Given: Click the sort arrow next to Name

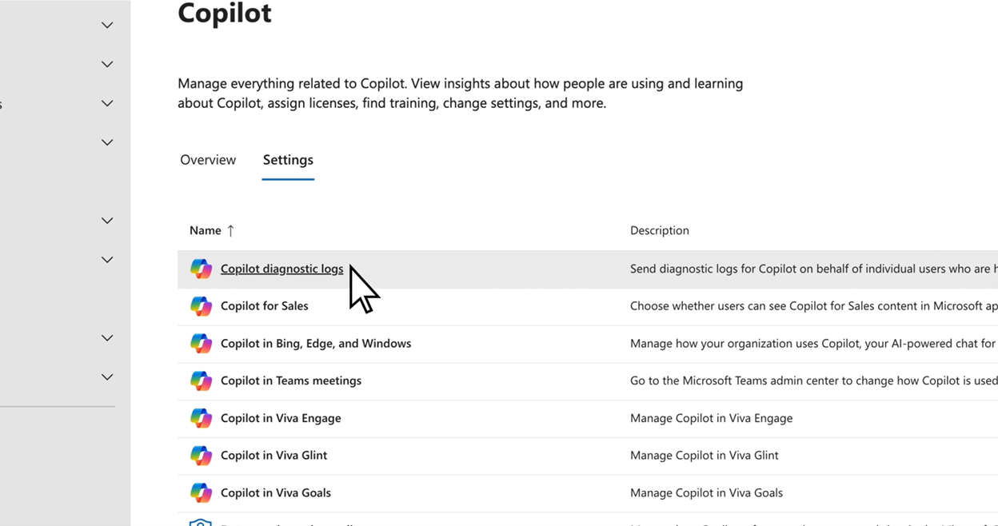Looking at the screenshot, I should pyautogui.click(x=231, y=230).
